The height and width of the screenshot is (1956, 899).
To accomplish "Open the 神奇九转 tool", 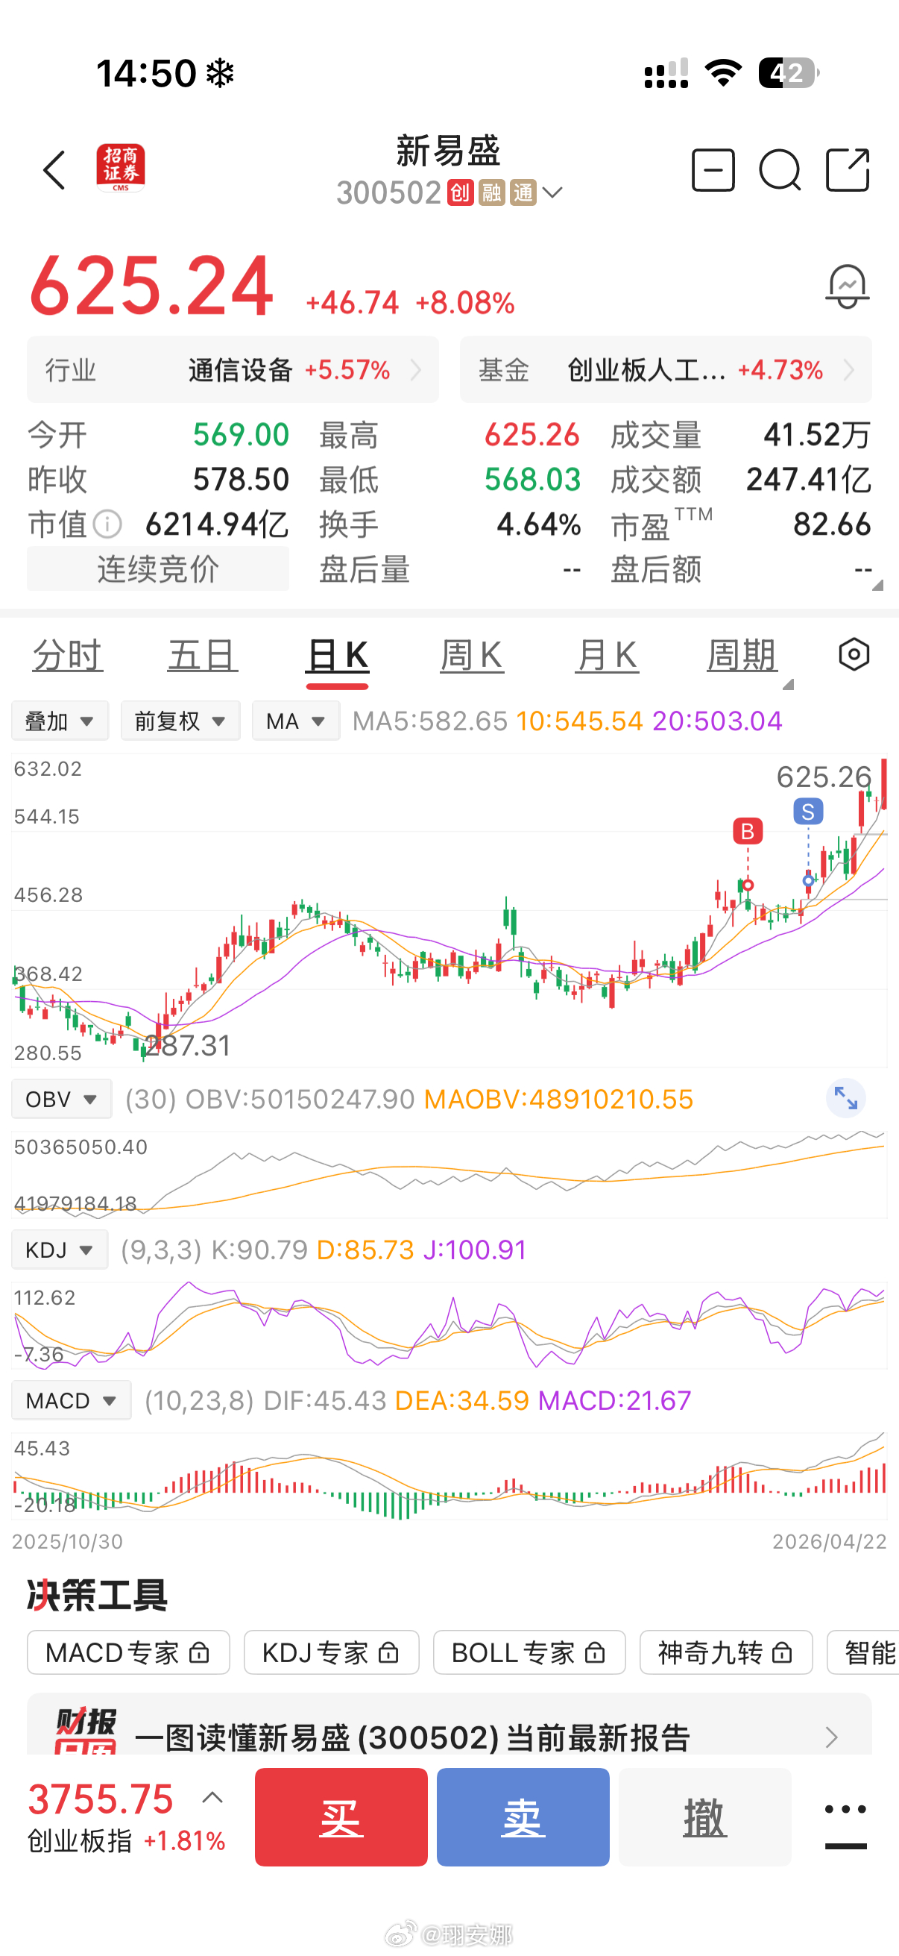I will tap(726, 1652).
